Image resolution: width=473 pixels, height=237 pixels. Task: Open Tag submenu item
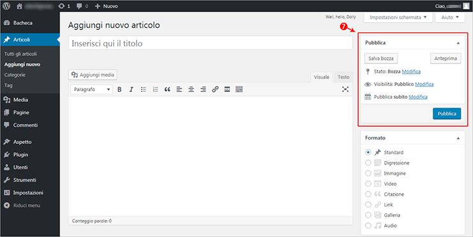(x=8, y=85)
